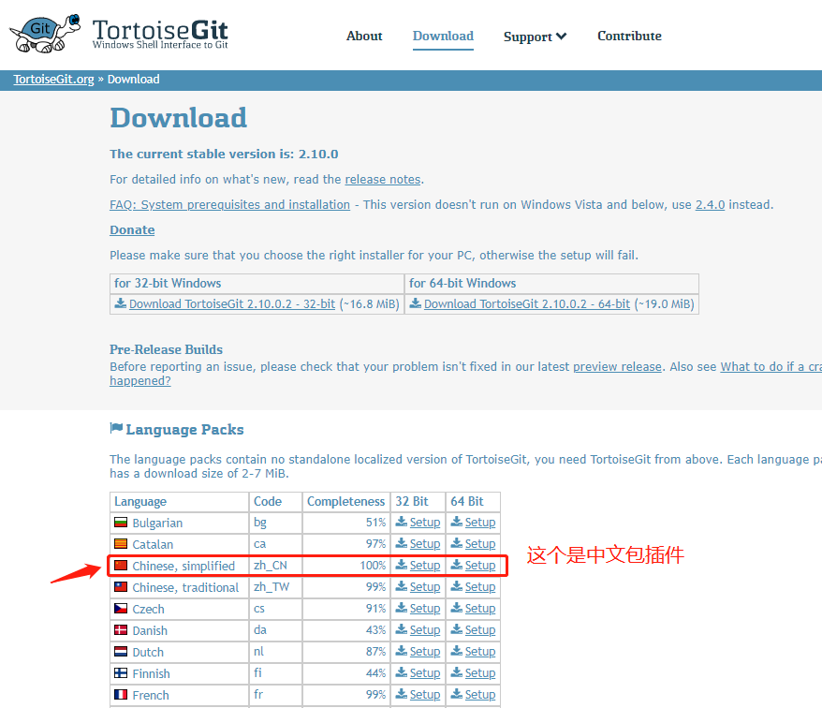Click the French flag icon
Viewport: 822px width, 708px height.
tap(122, 694)
